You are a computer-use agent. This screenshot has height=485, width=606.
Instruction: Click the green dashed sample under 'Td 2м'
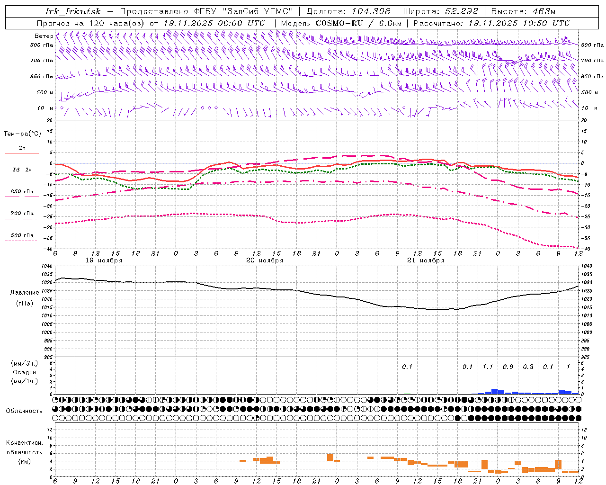(21, 175)
